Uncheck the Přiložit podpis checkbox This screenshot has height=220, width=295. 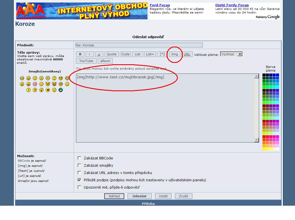point(79,180)
